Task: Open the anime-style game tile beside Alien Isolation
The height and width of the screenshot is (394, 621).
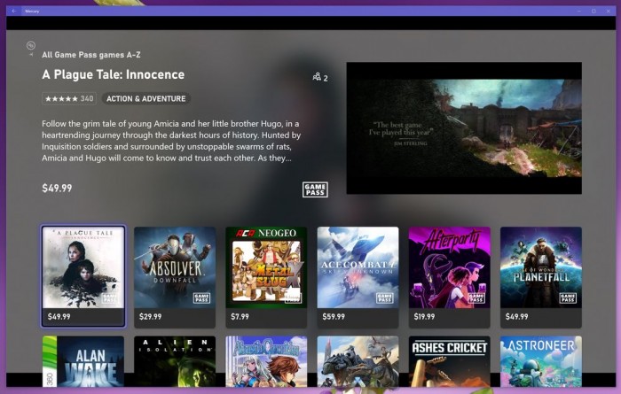Action: (266, 361)
